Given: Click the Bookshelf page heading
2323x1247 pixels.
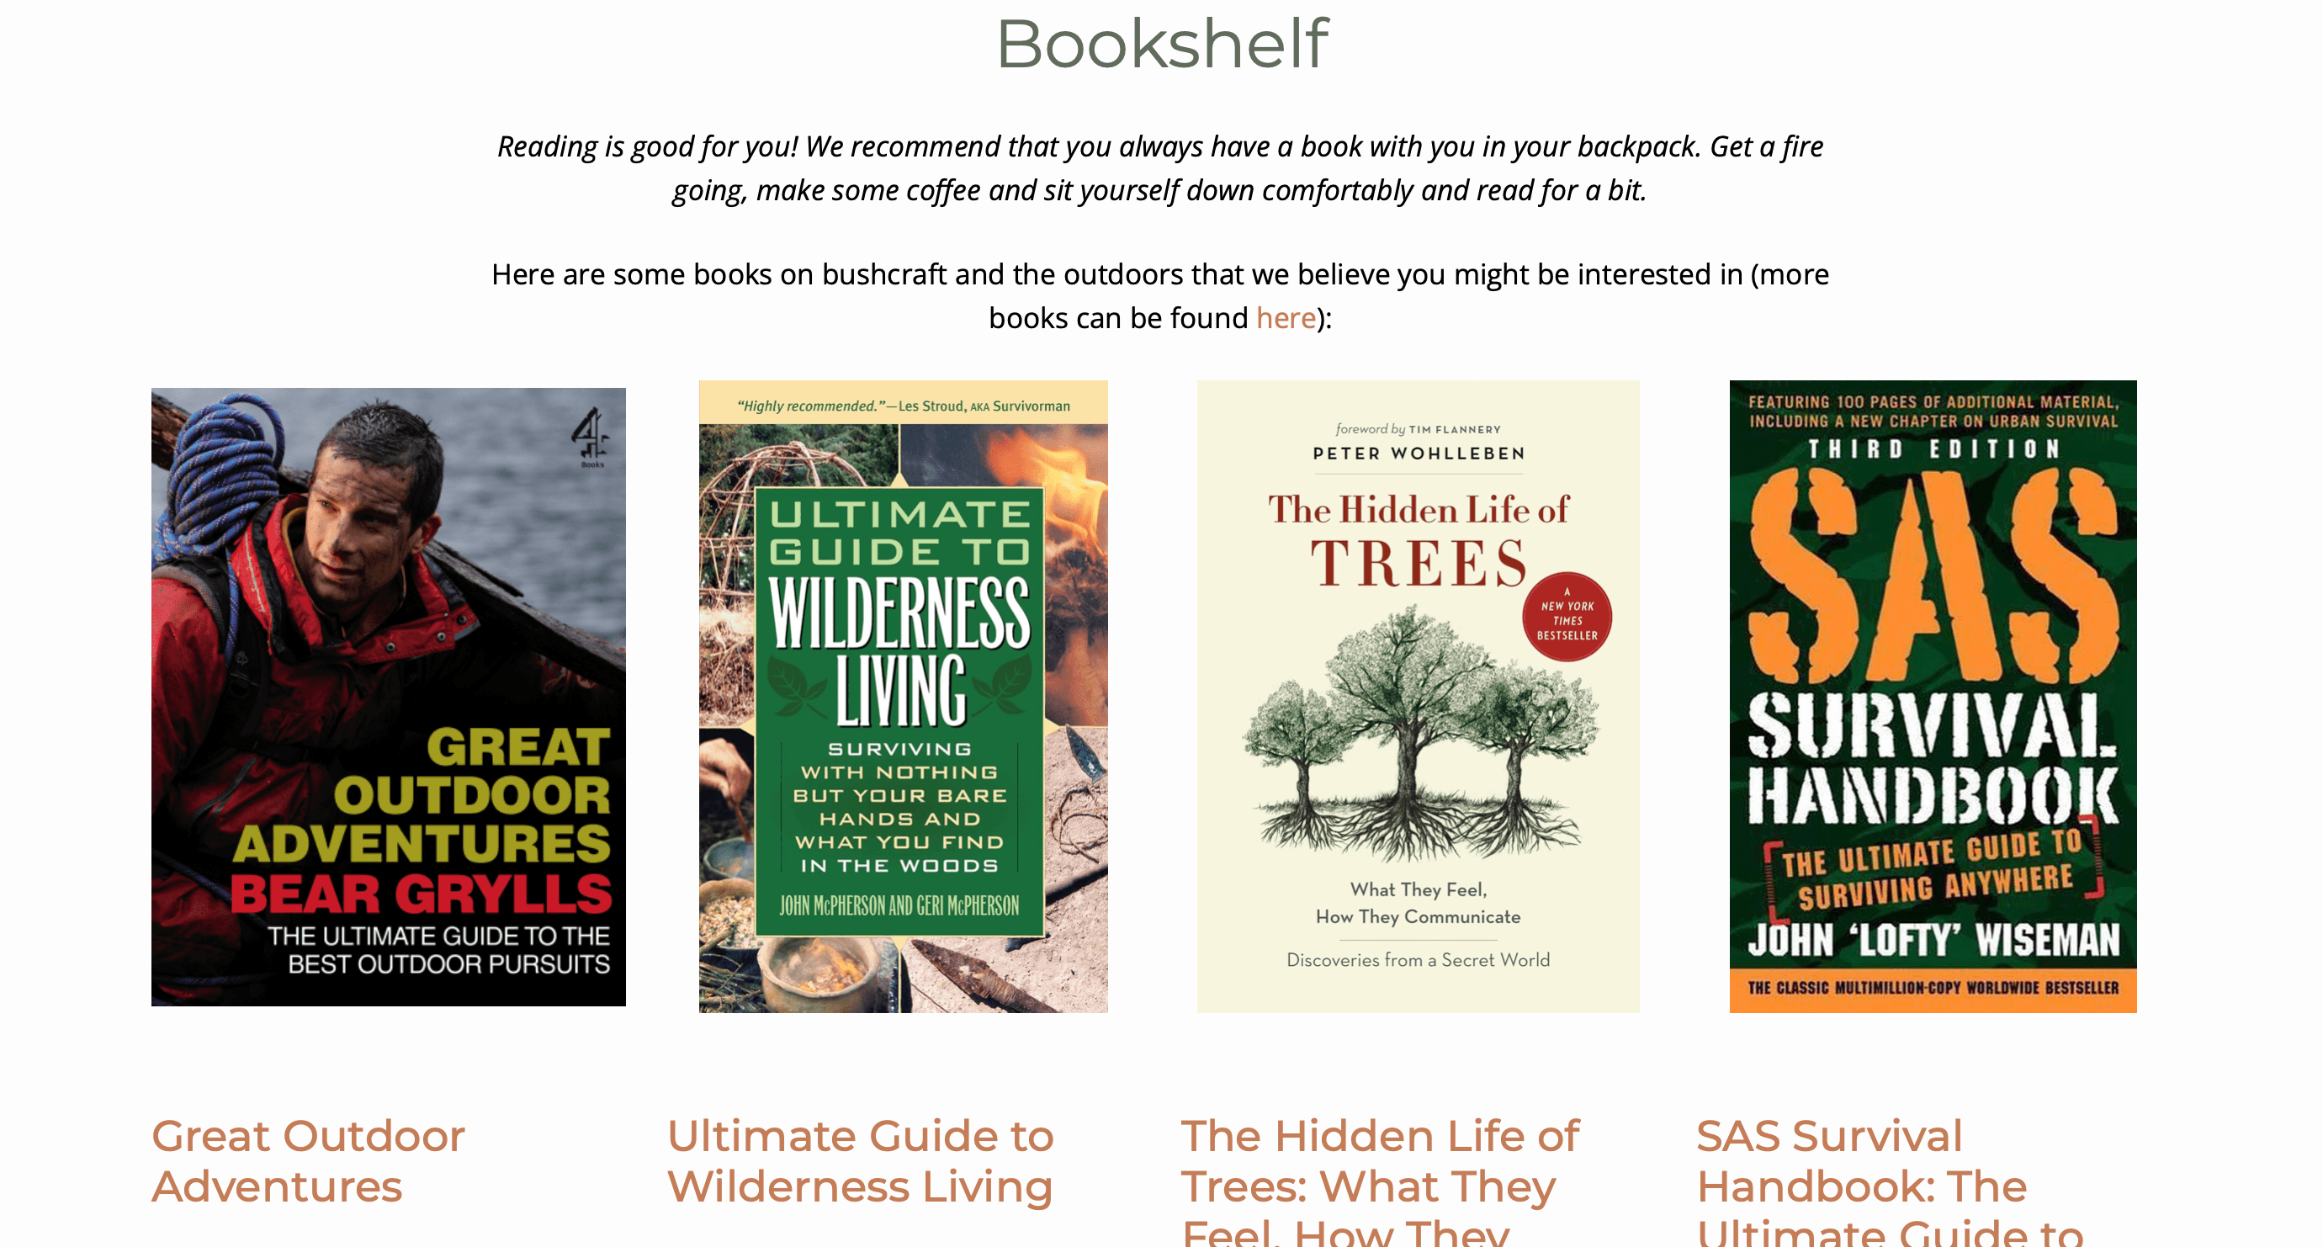Looking at the screenshot, I should [1161, 43].
